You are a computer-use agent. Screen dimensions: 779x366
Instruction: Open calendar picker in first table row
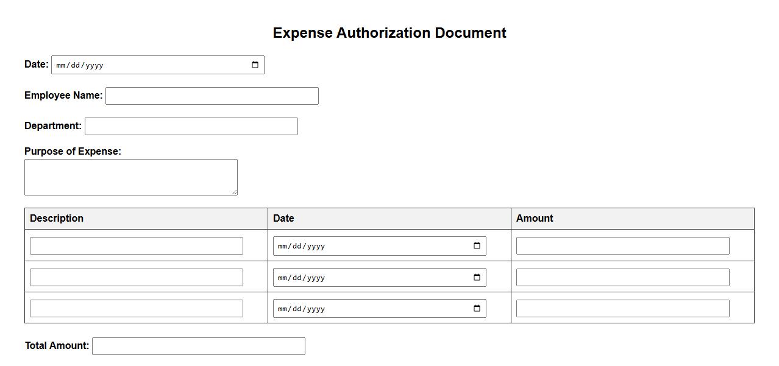(477, 246)
